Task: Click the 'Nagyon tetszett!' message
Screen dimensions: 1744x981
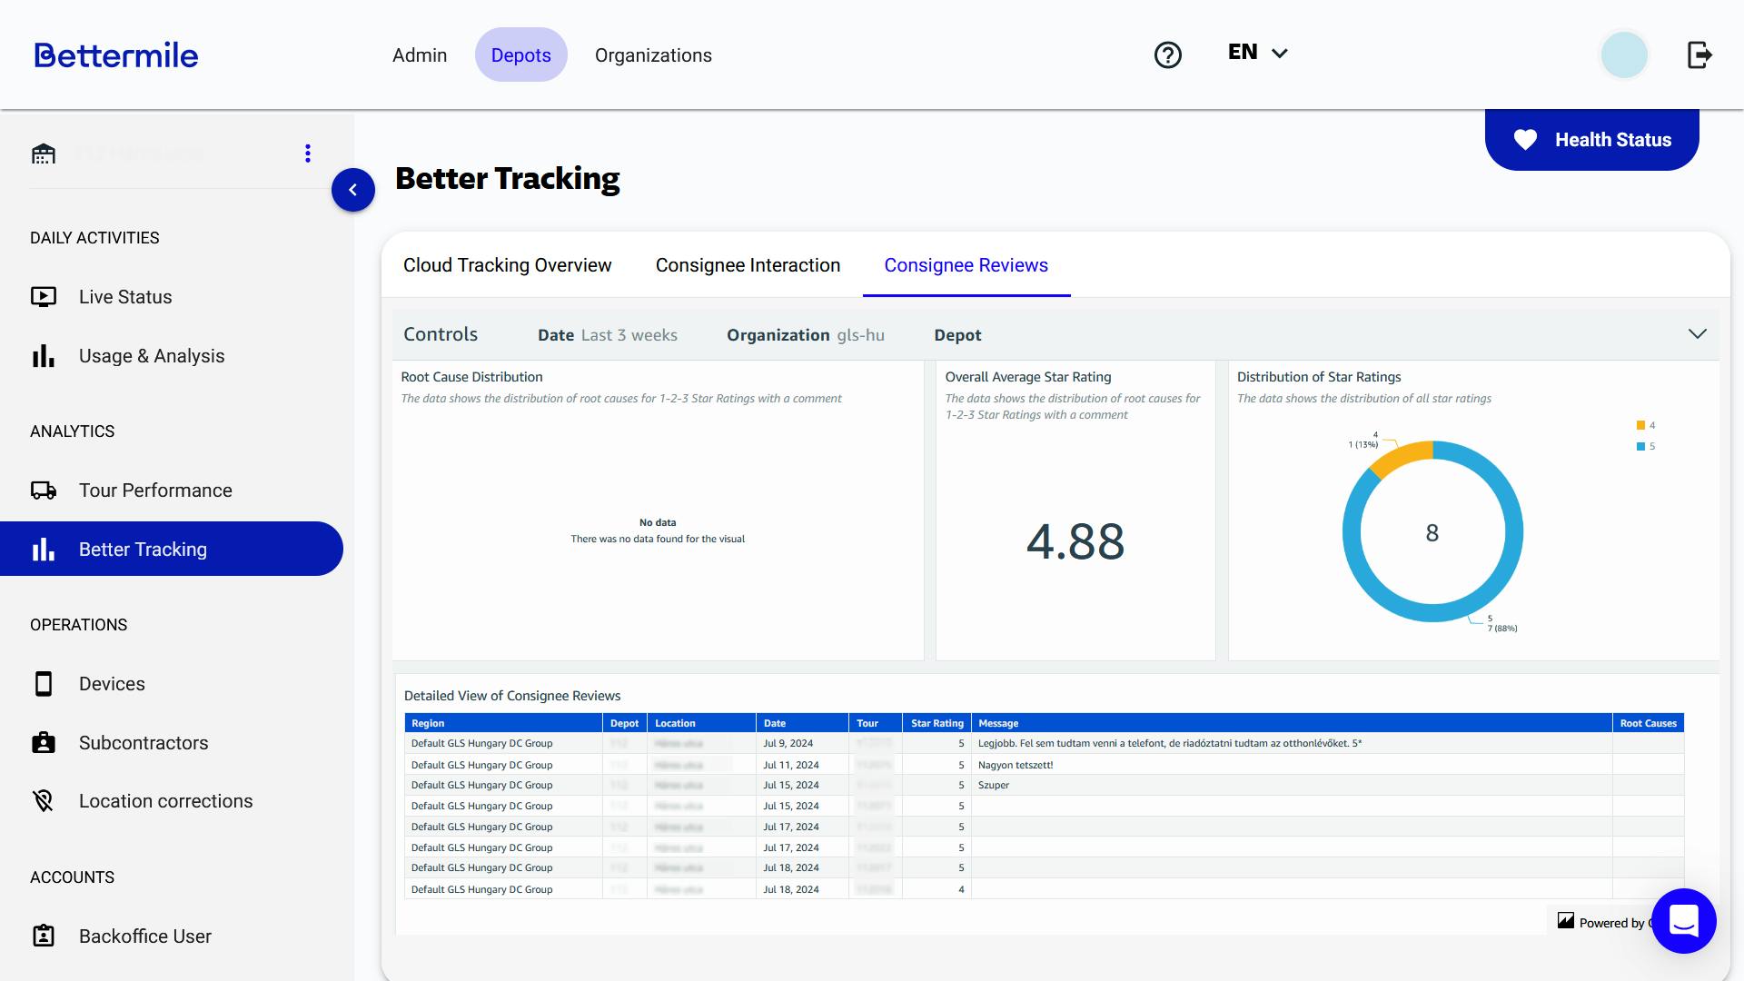Action: coord(1016,765)
